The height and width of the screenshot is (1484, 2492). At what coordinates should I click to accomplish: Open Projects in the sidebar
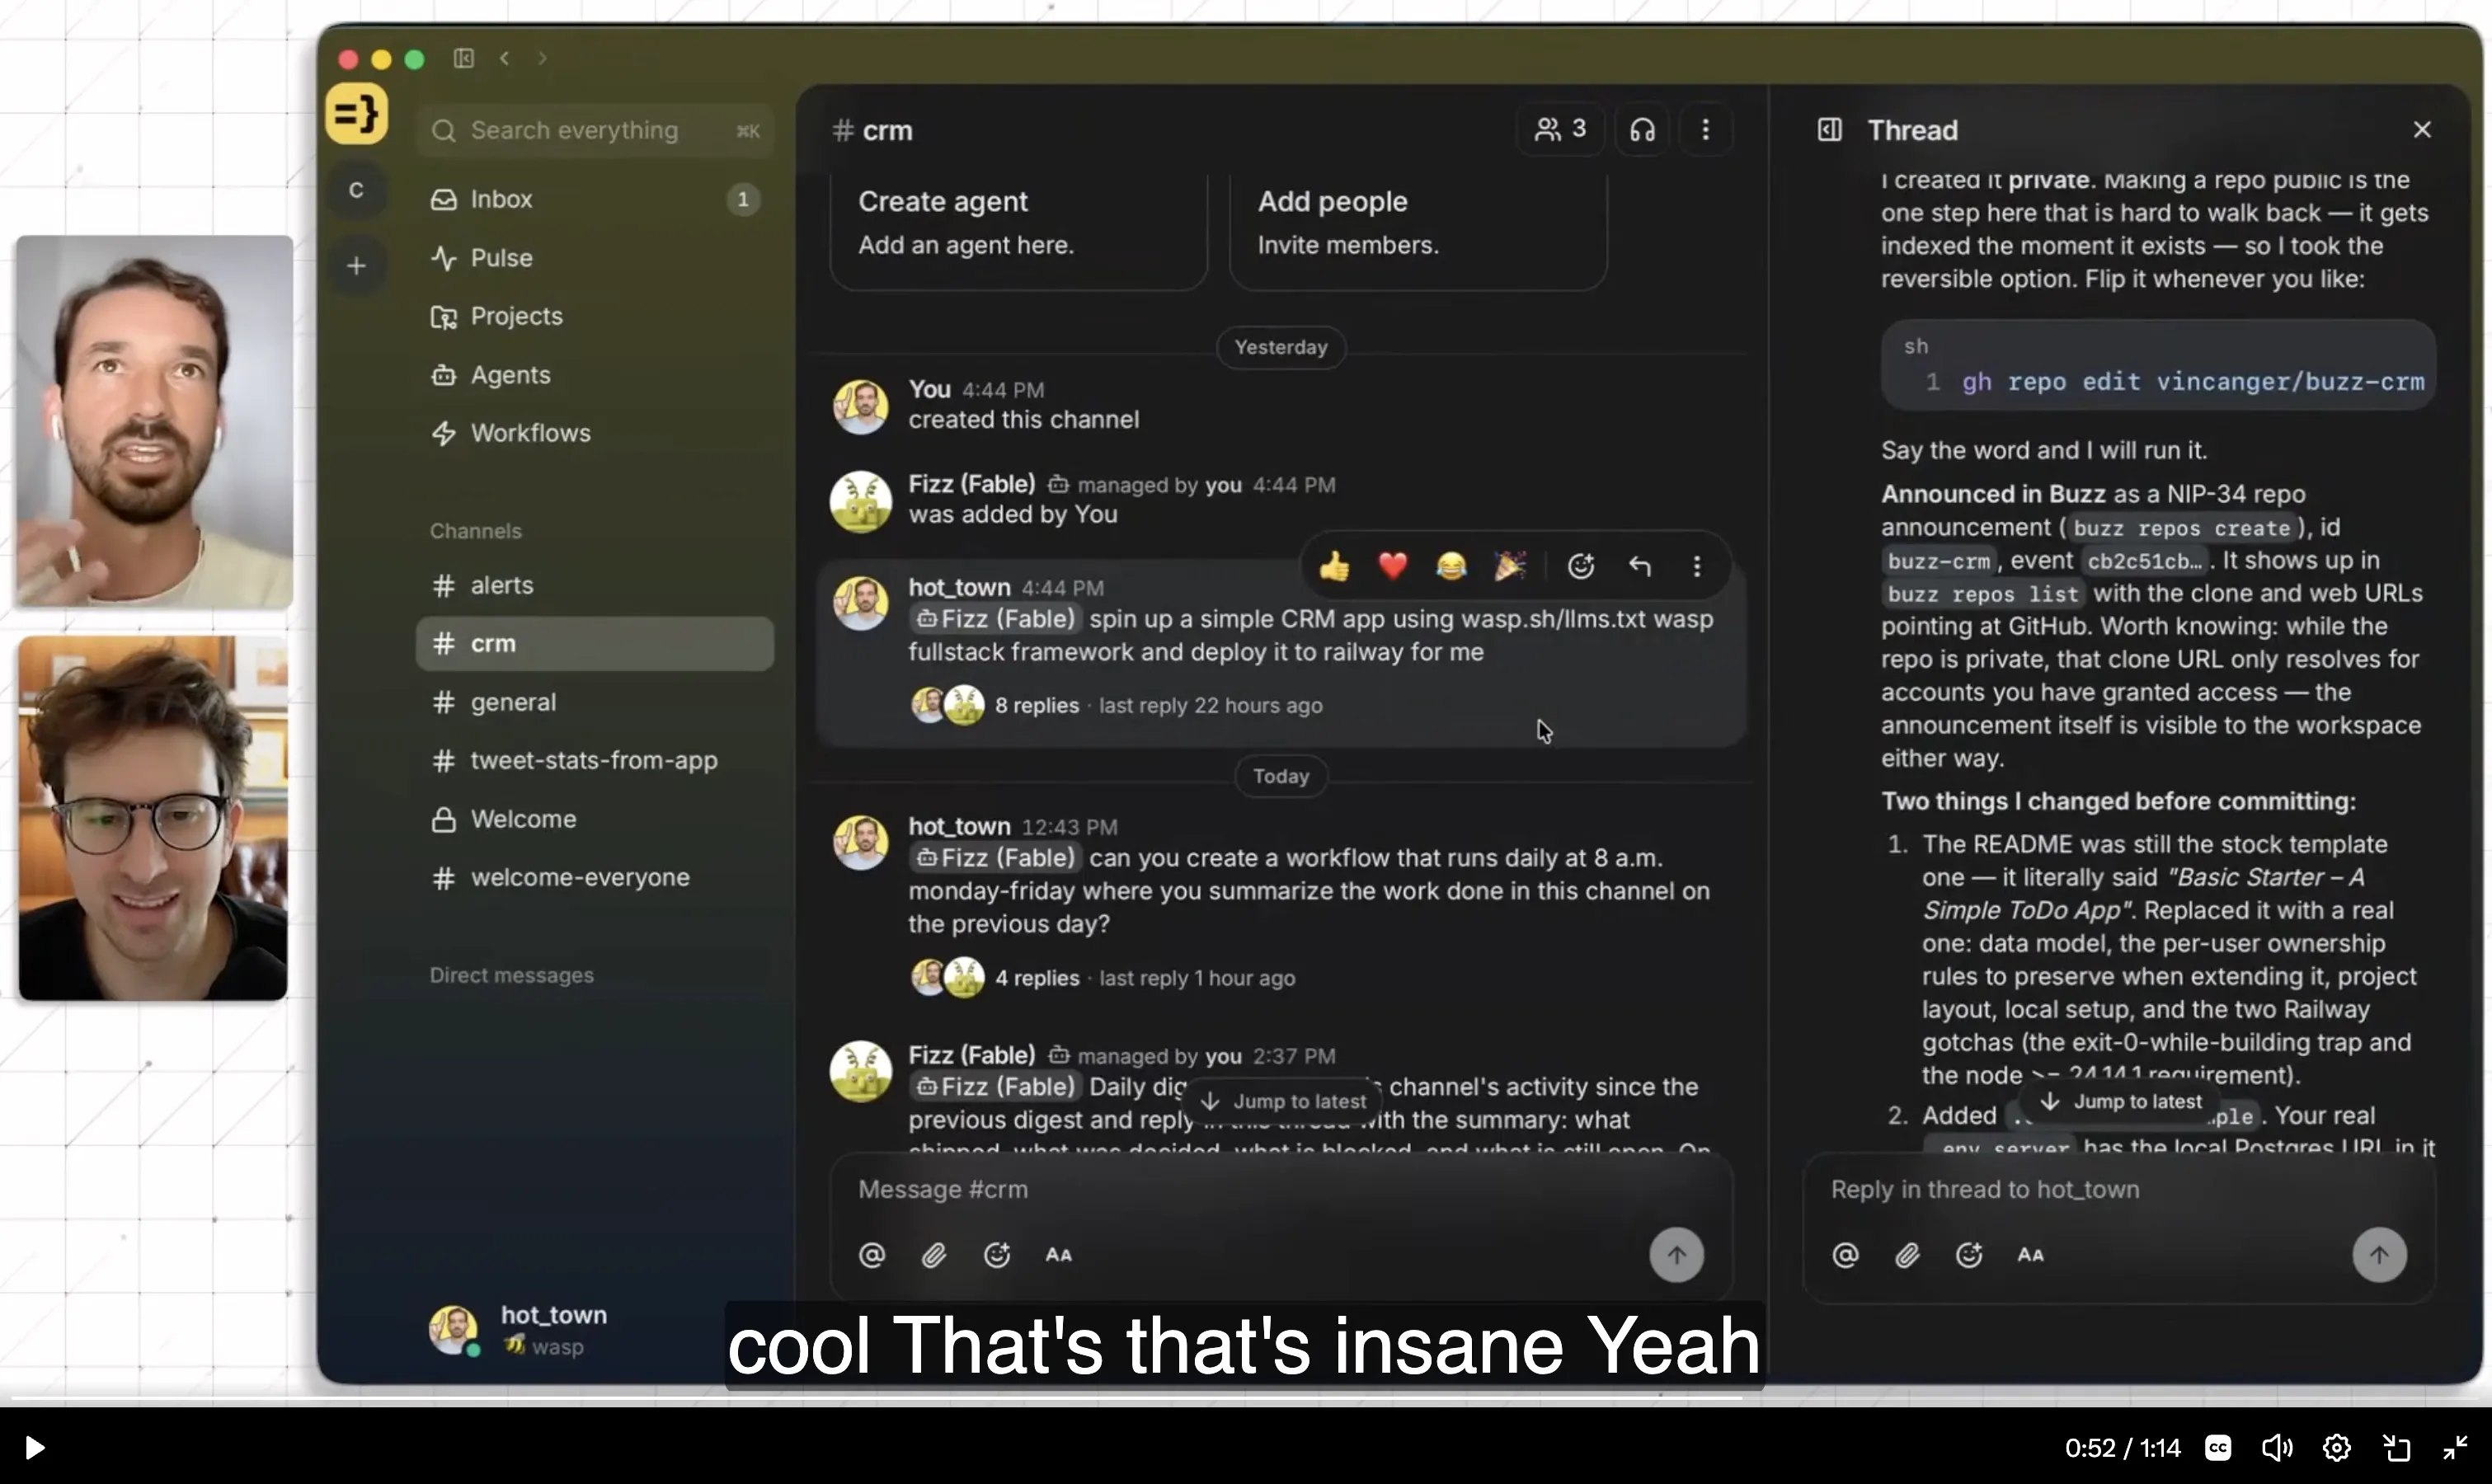(x=595, y=316)
